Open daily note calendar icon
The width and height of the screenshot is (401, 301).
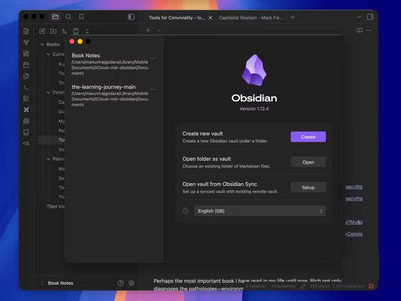click(x=26, y=65)
